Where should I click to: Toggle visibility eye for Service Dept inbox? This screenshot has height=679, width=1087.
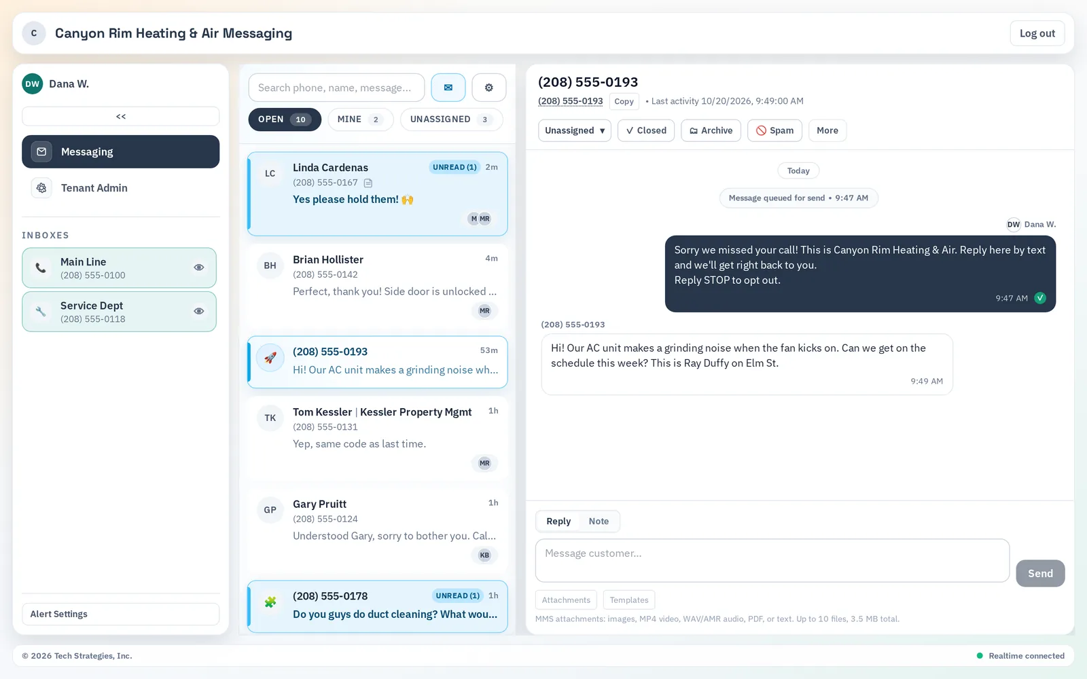pyautogui.click(x=199, y=311)
